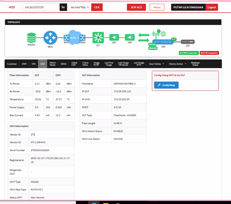Click the ACSIS logo
The image size is (231, 204).
(x=12, y=7)
